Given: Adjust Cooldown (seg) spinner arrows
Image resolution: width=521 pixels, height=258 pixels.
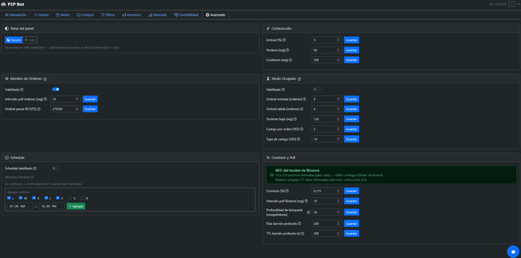Looking at the screenshot, I should 338,60.
